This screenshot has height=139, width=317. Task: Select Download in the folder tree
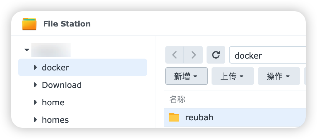click(x=62, y=85)
